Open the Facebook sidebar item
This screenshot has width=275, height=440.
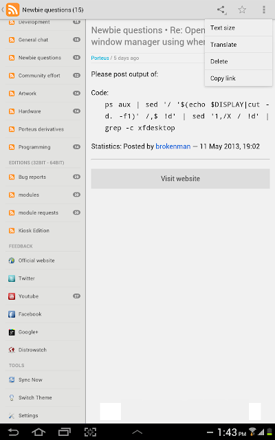point(43,314)
